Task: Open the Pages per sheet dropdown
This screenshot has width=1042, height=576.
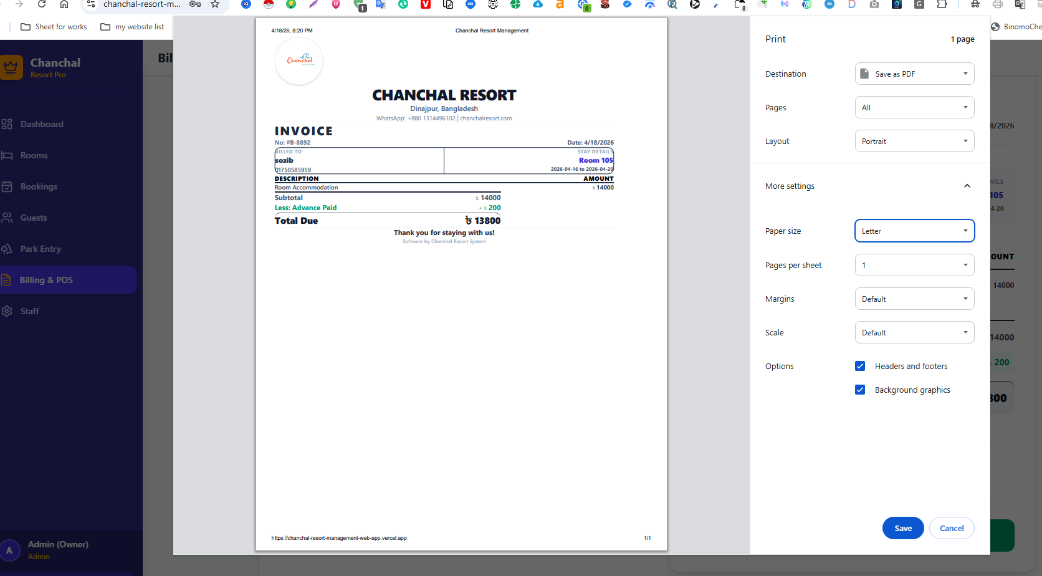Action: coord(914,265)
